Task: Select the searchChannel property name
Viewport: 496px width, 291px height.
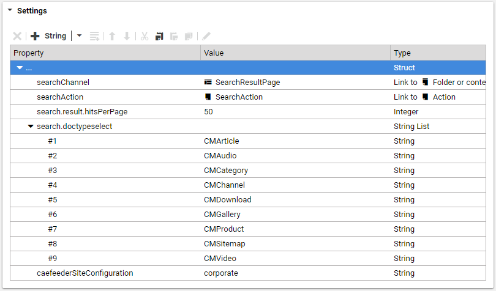Action: pyautogui.click(x=63, y=83)
